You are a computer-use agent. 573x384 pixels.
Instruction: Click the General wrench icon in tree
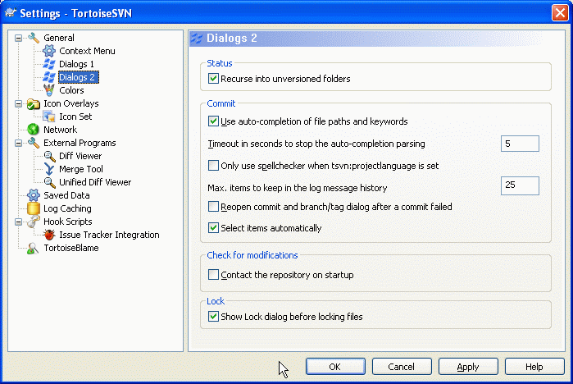[x=34, y=38]
